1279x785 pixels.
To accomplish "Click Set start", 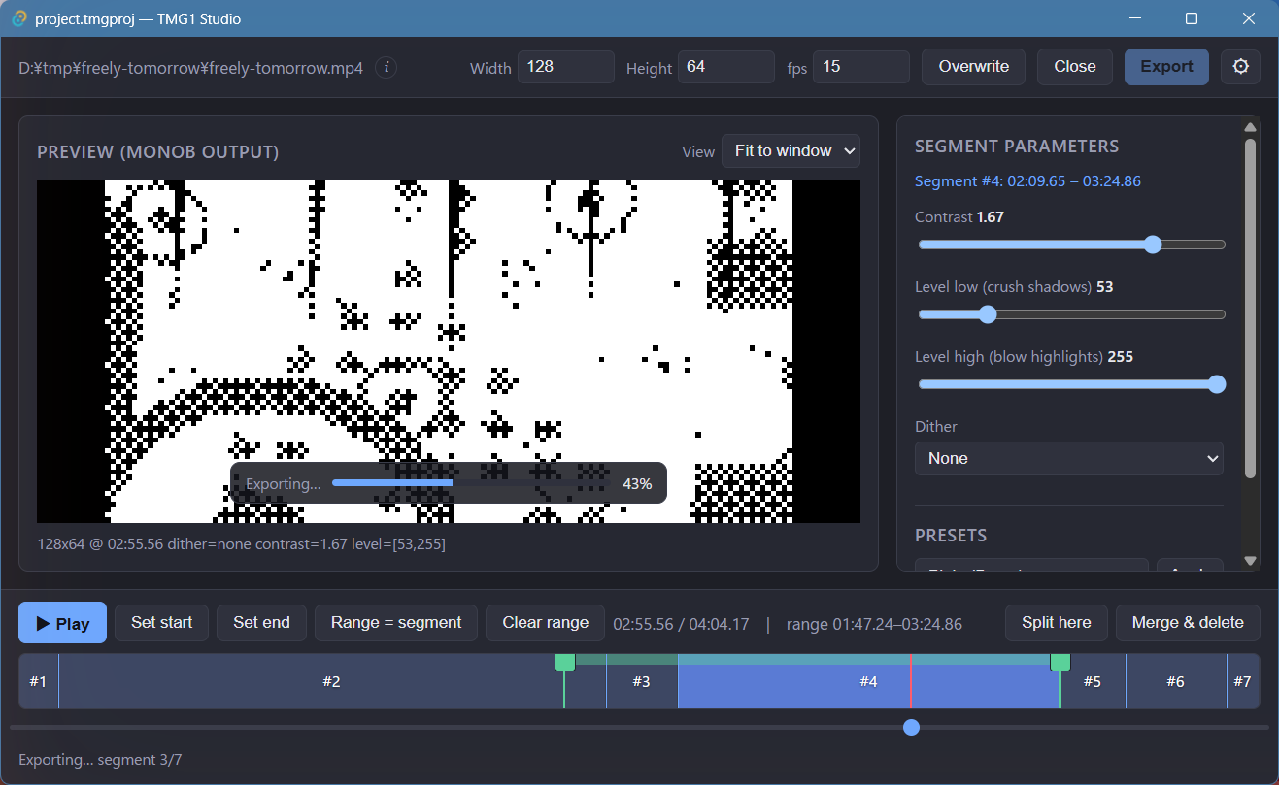I will click(x=162, y=623).
